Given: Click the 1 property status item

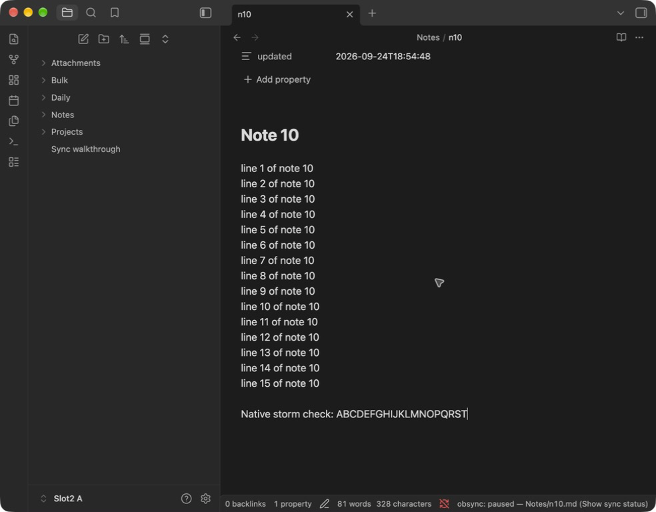Looking at the screenshot, I should [x=293, y=504].
